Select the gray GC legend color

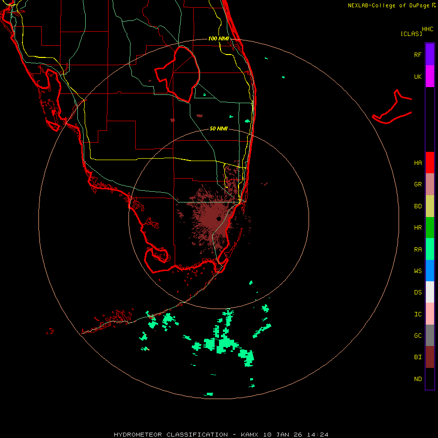(430, 335)
